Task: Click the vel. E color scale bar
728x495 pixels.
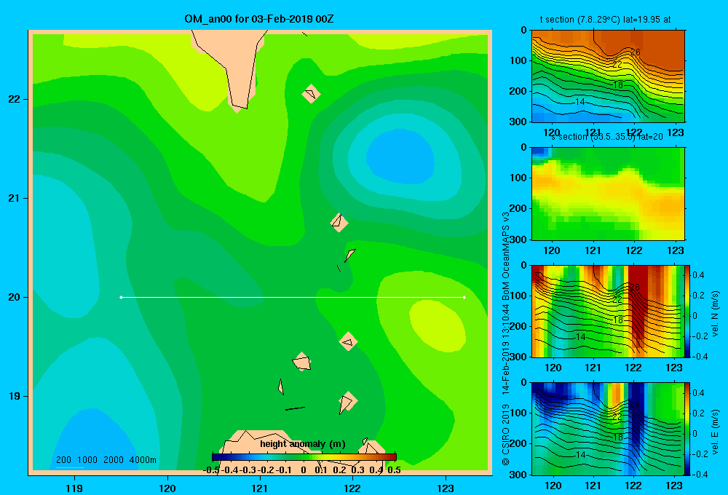Action: (687, 429)
